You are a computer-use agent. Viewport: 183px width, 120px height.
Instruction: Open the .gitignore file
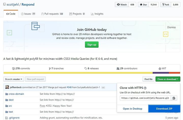(x=14, y=118)
